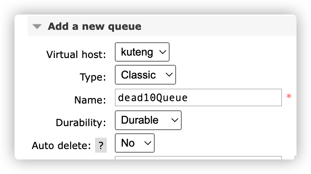The image size is (311, 174).
Task: Click the red required asterisk beside Name
Action: pos(288,97)
